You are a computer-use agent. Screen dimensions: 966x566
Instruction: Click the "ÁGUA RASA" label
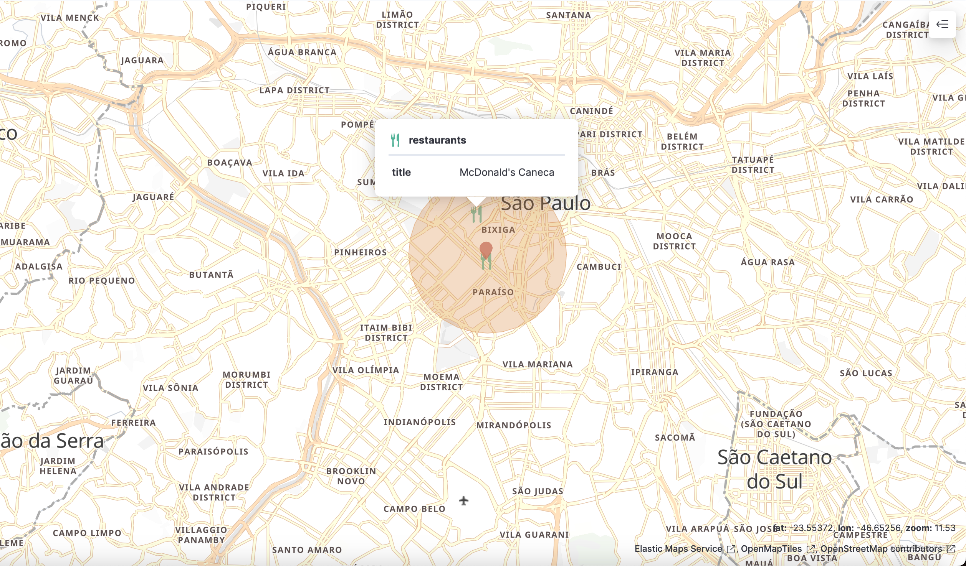768,262
